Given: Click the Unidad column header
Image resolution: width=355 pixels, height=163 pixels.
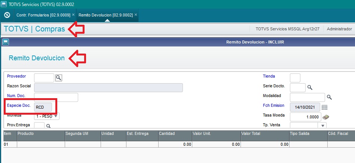Looking at the screenshot, I should (x=113, y=136).
